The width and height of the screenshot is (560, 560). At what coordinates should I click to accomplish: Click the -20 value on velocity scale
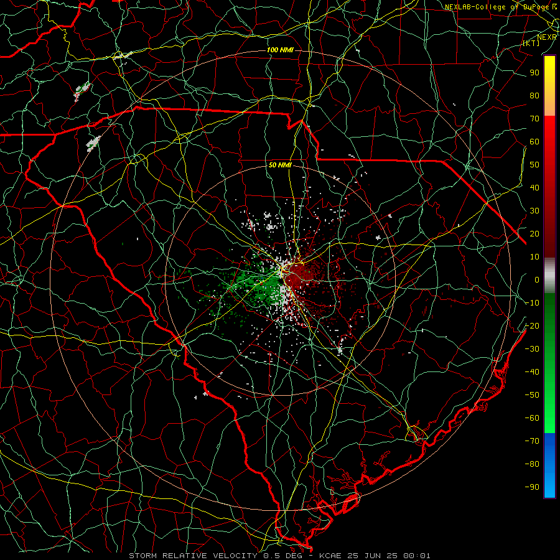pos(532,326)
